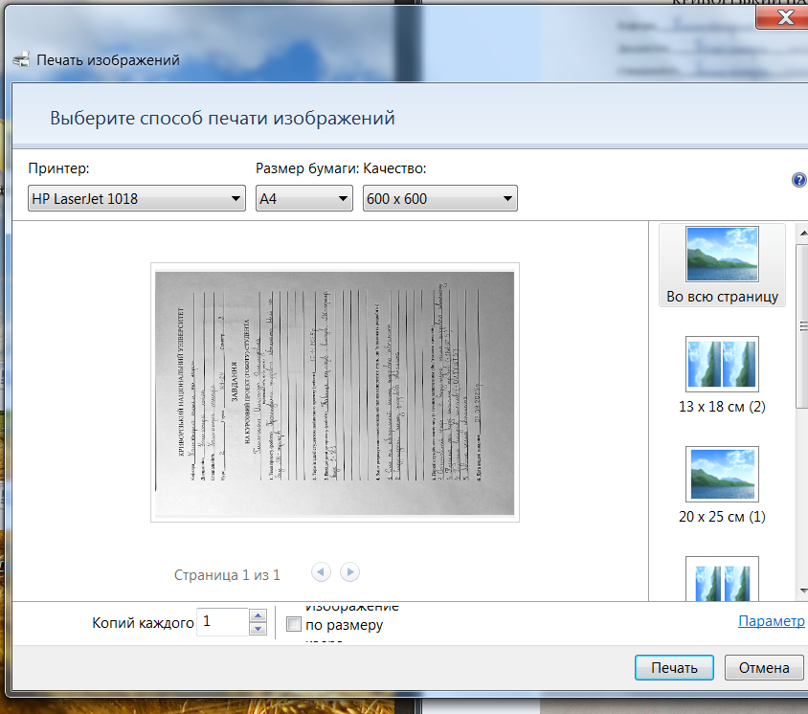Viewport: 808px width, 714px height.
Task: Open the quality 600 x 600 dropdown
Action: click(x=440, y=198)
